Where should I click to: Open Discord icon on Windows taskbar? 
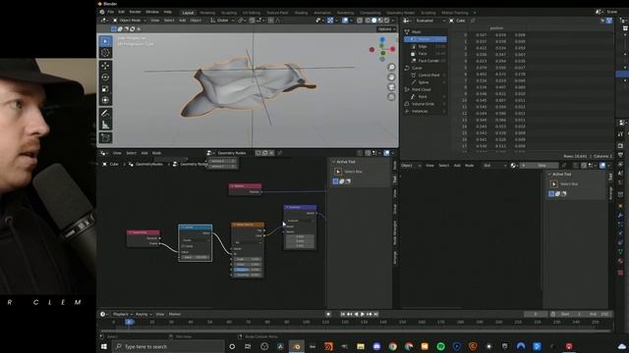point(376,346)
